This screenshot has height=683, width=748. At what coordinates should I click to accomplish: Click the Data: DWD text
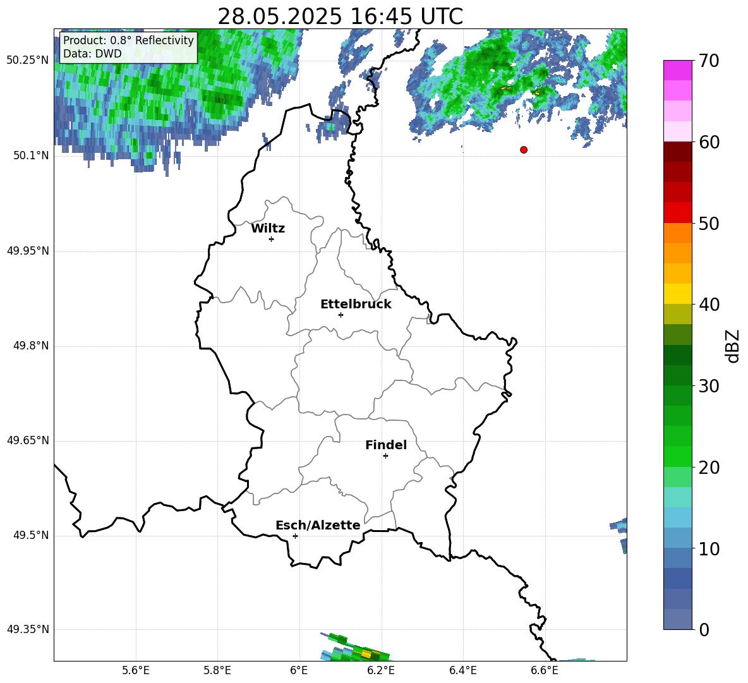(x=92, y=54)
